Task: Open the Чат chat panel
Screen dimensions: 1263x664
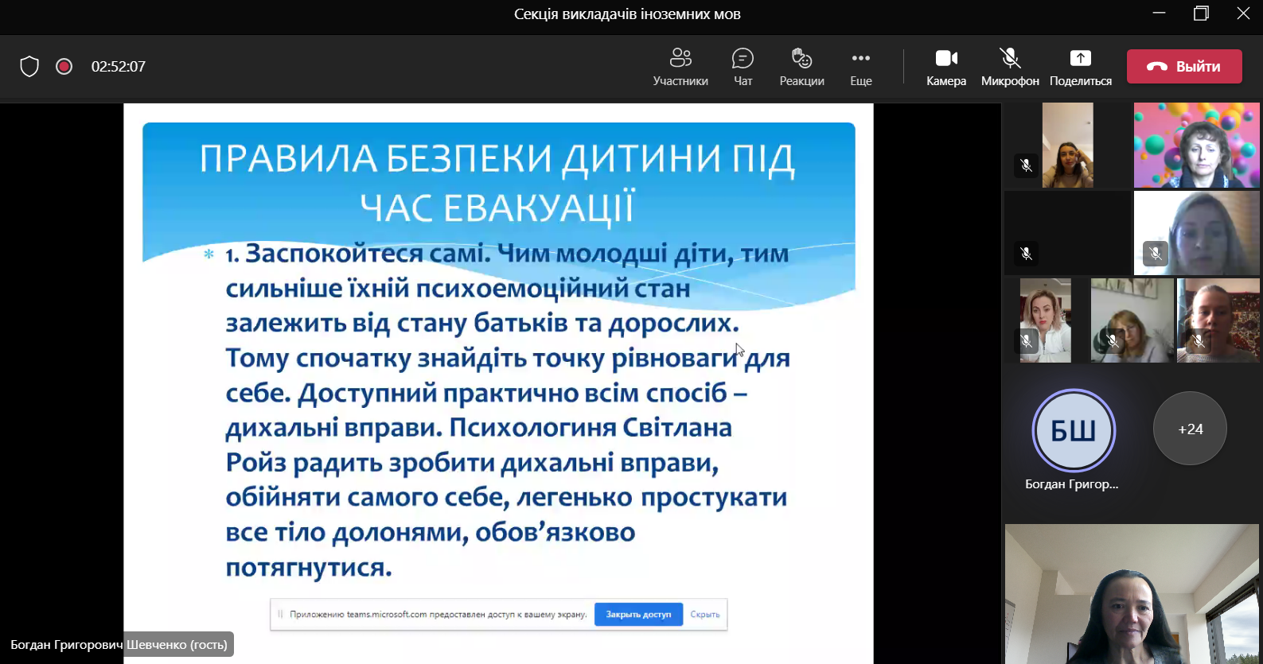Action: tap(743, 67)
